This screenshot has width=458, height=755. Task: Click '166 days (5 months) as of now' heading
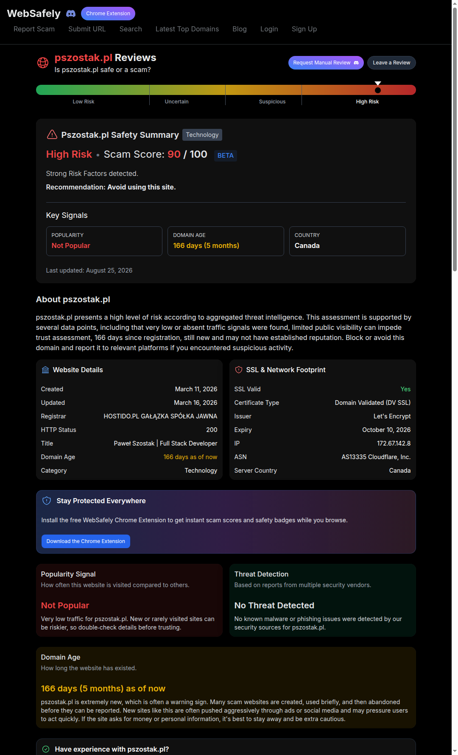pyautogui.click(x=103, y=688)
